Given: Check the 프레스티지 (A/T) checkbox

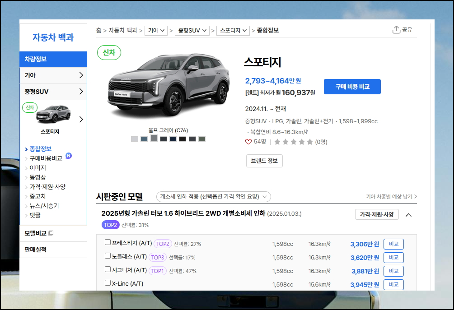Looking at the screenshot, I should (108, 242).
